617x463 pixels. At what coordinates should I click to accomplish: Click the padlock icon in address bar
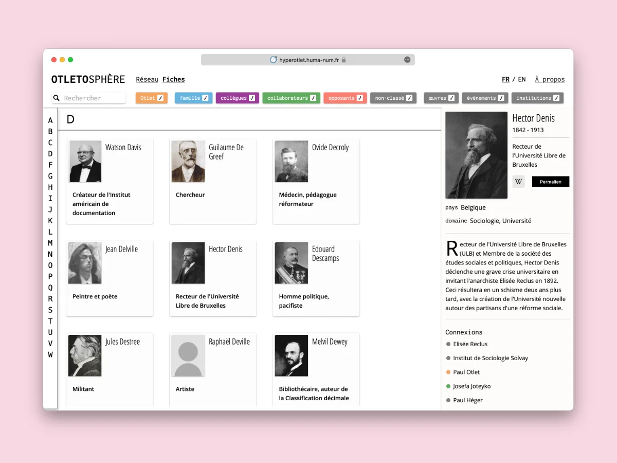344,60
